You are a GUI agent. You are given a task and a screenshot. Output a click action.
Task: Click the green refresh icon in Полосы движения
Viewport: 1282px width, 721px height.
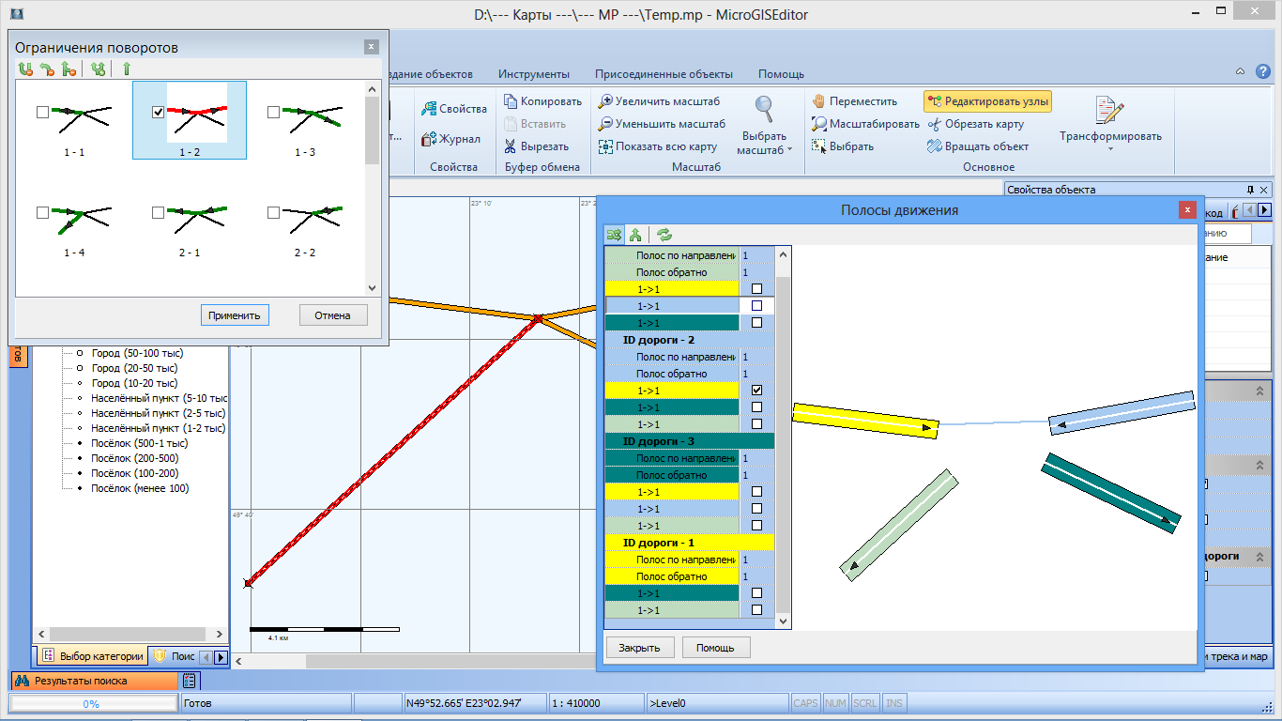664,235
